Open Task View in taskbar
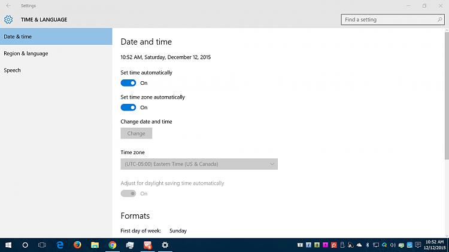Image resolution: width=449 pixels, height=252 pixels. point(42,245)
